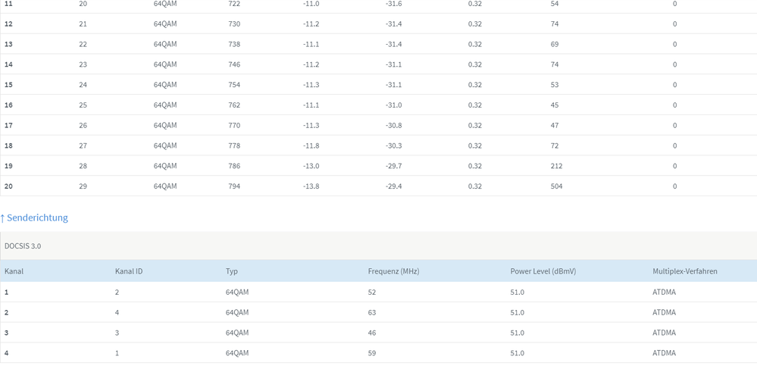This screenshot has height=366, width=757.
Task: Click the value -29.4
Action: 393,186
